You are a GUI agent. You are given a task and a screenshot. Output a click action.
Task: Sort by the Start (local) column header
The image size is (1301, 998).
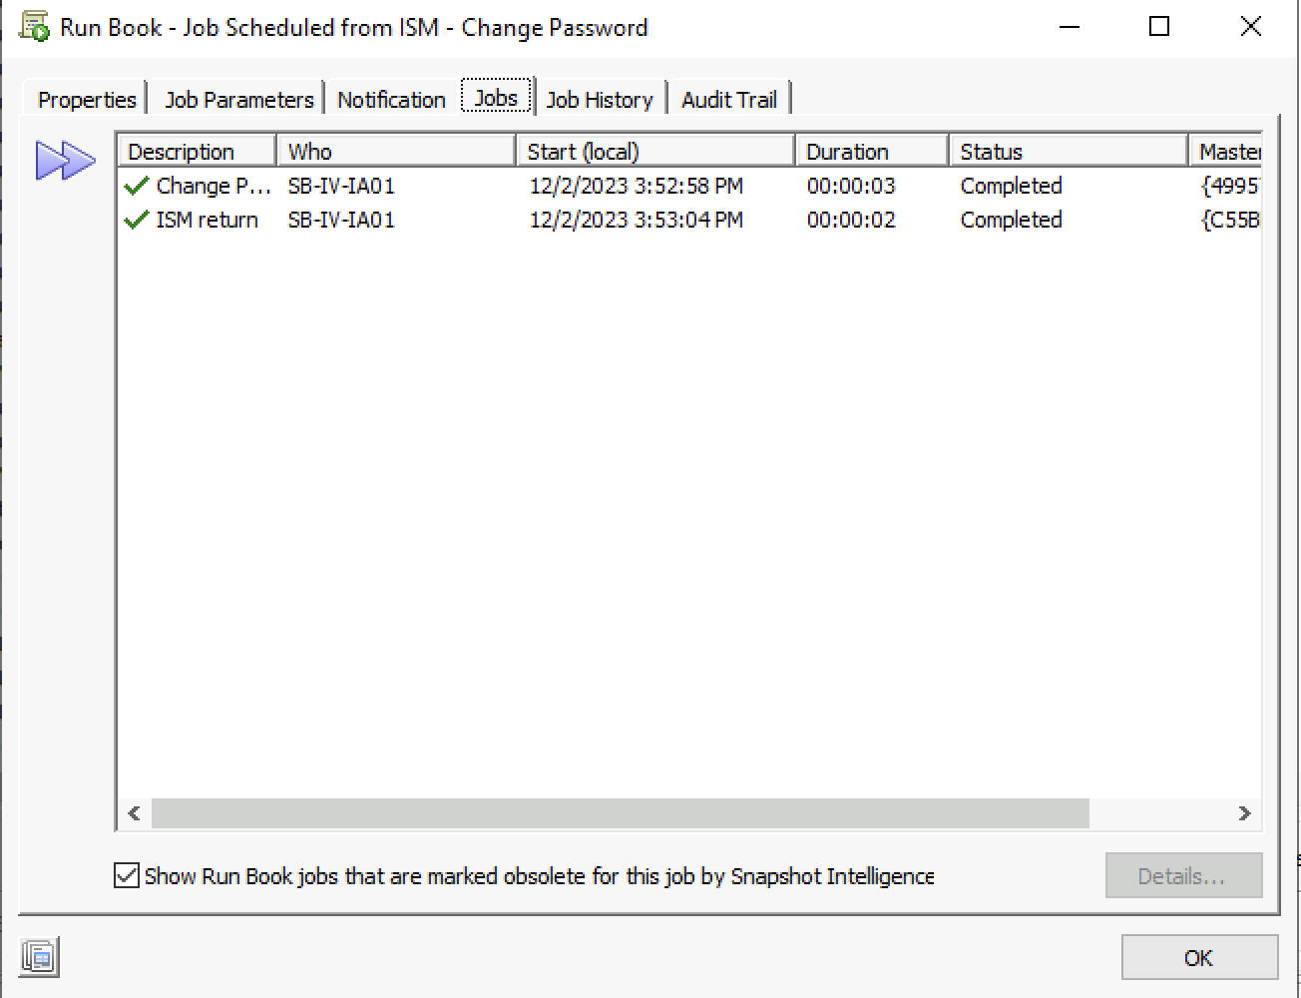pos(655,152)
